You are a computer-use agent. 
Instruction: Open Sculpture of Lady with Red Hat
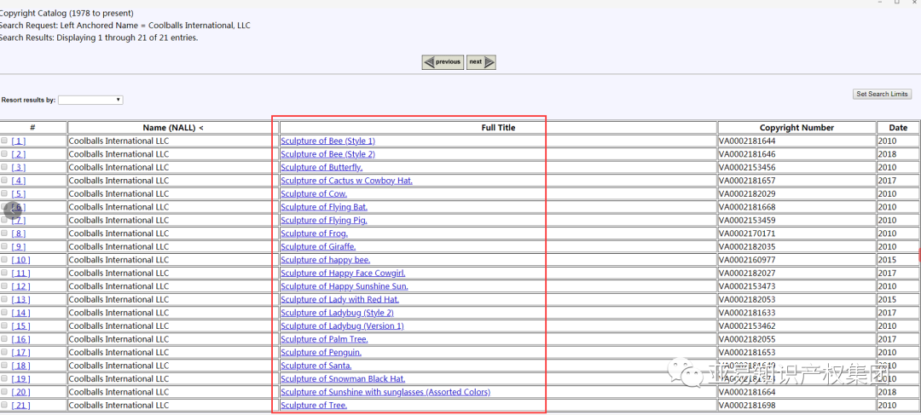340,299
